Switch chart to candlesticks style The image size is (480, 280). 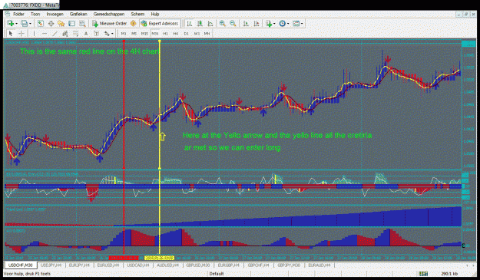200,24
